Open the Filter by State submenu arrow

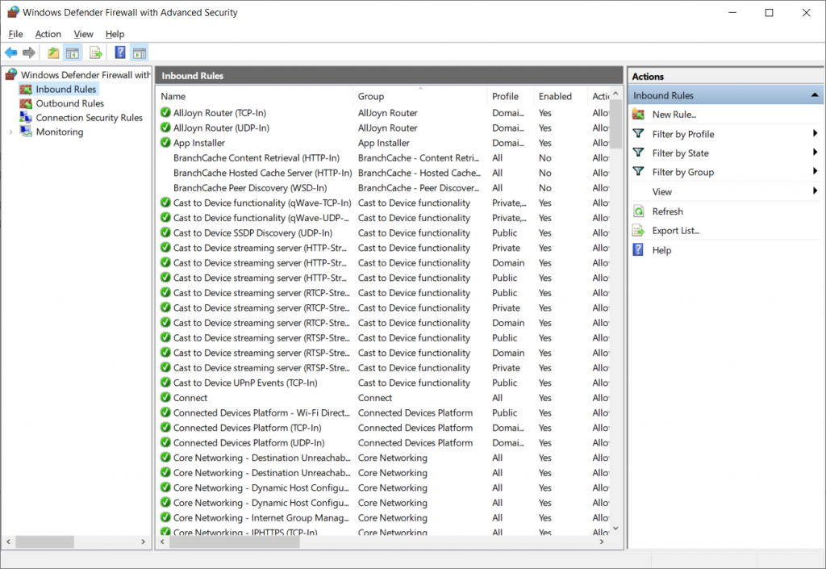(x=815, y=153)
